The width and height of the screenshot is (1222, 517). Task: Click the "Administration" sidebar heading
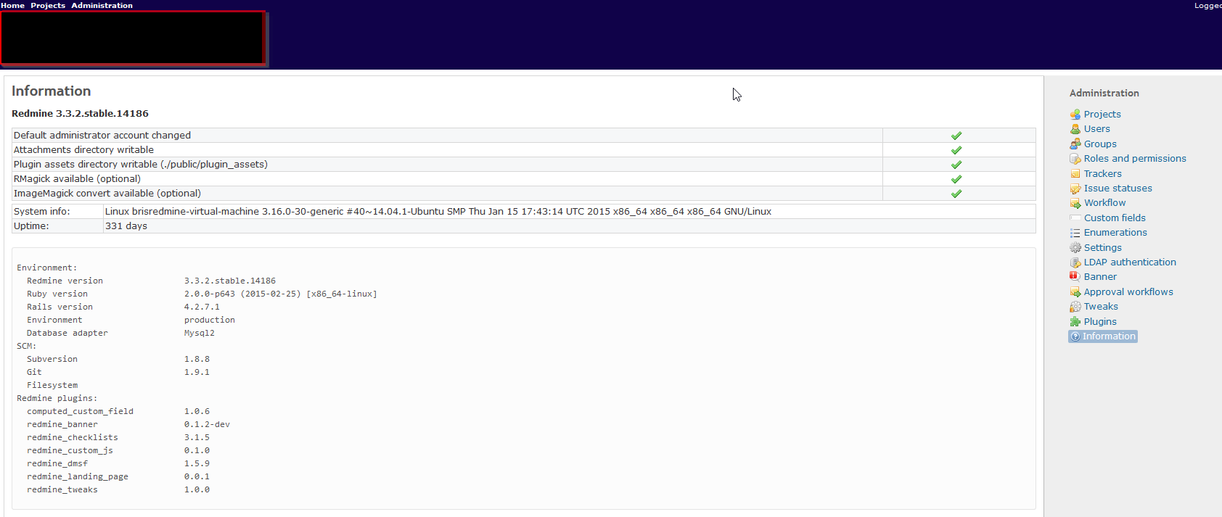tap(1104, 94)
